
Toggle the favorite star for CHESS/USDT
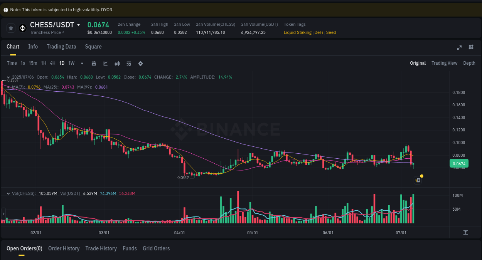(x=11, y=28)
